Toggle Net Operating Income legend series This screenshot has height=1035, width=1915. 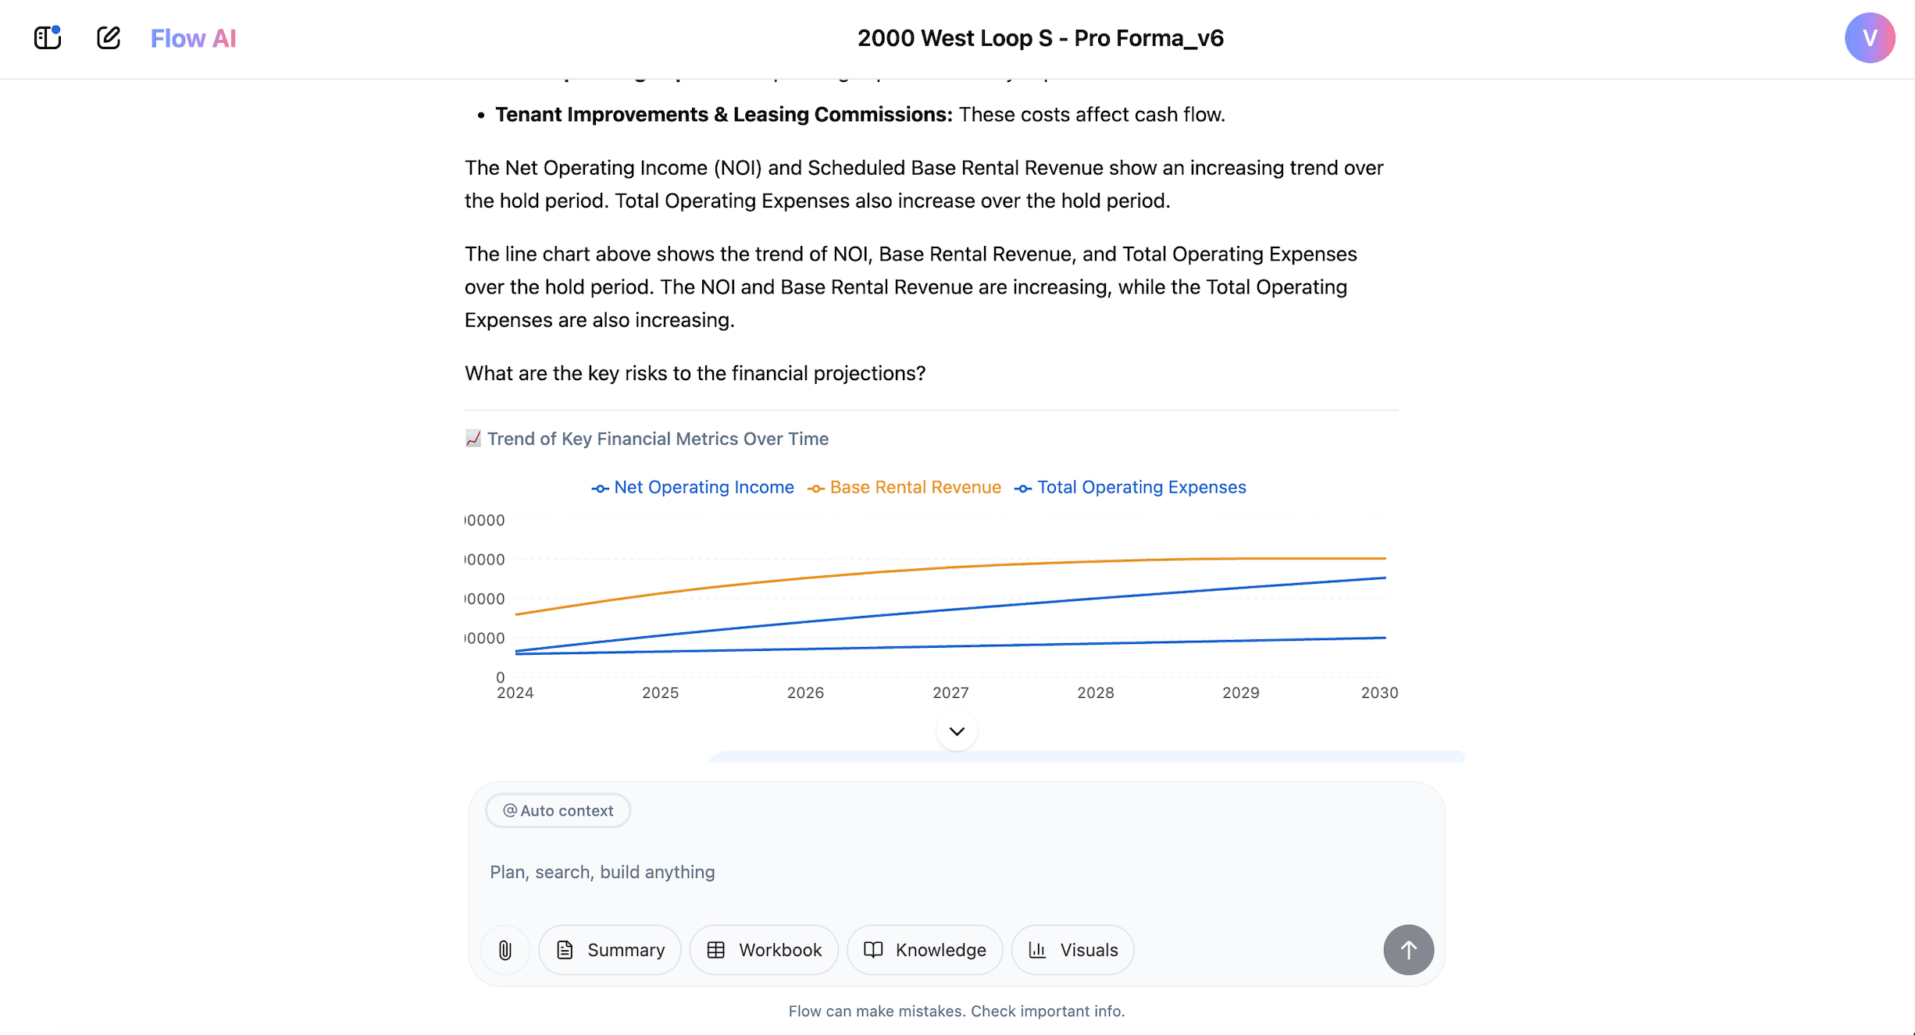pyautogui.click(x=693, y=488)
